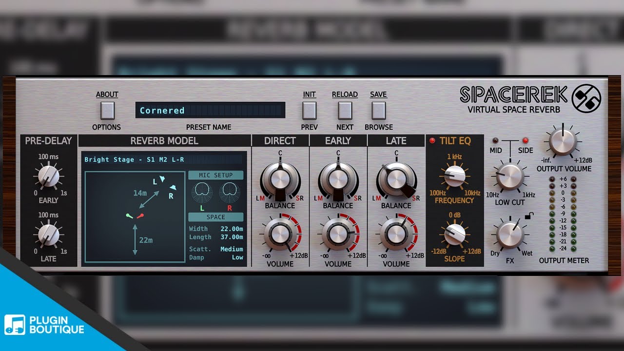Click the DIRECT volume knob
The height and width of the screenshot is (351, 624).
coord(280,235)
